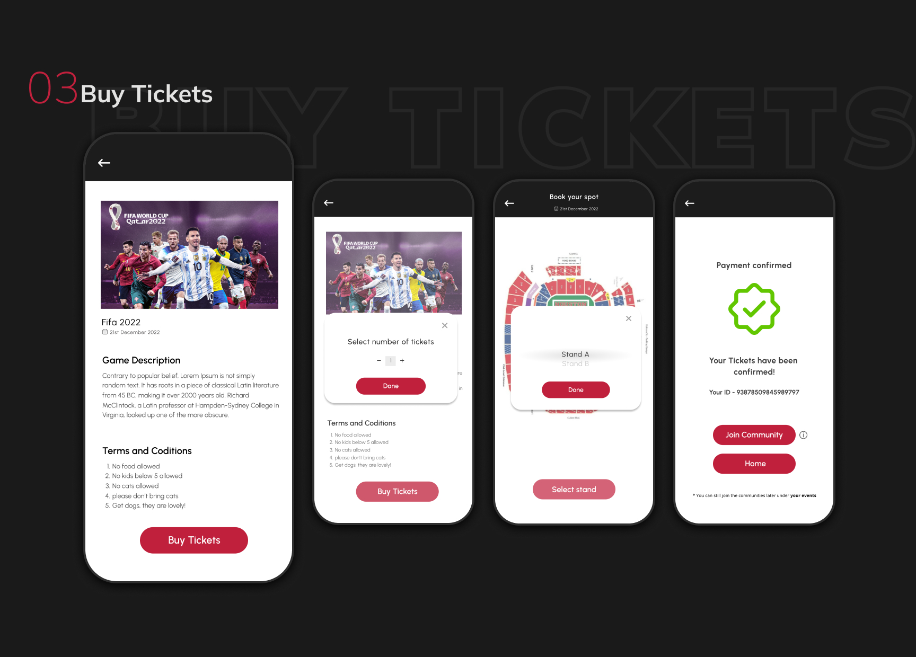Close the Select number of tickets dialog

coord(445,325)
